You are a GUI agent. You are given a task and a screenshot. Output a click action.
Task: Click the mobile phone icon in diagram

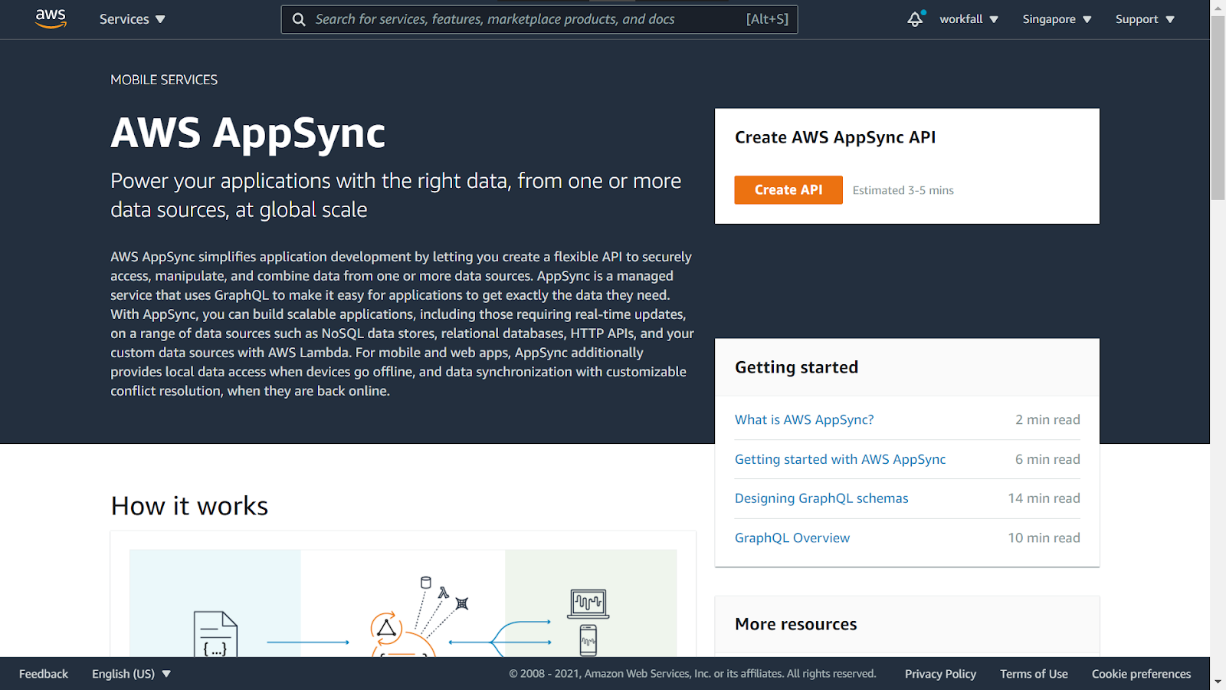(x=588, y=640)
